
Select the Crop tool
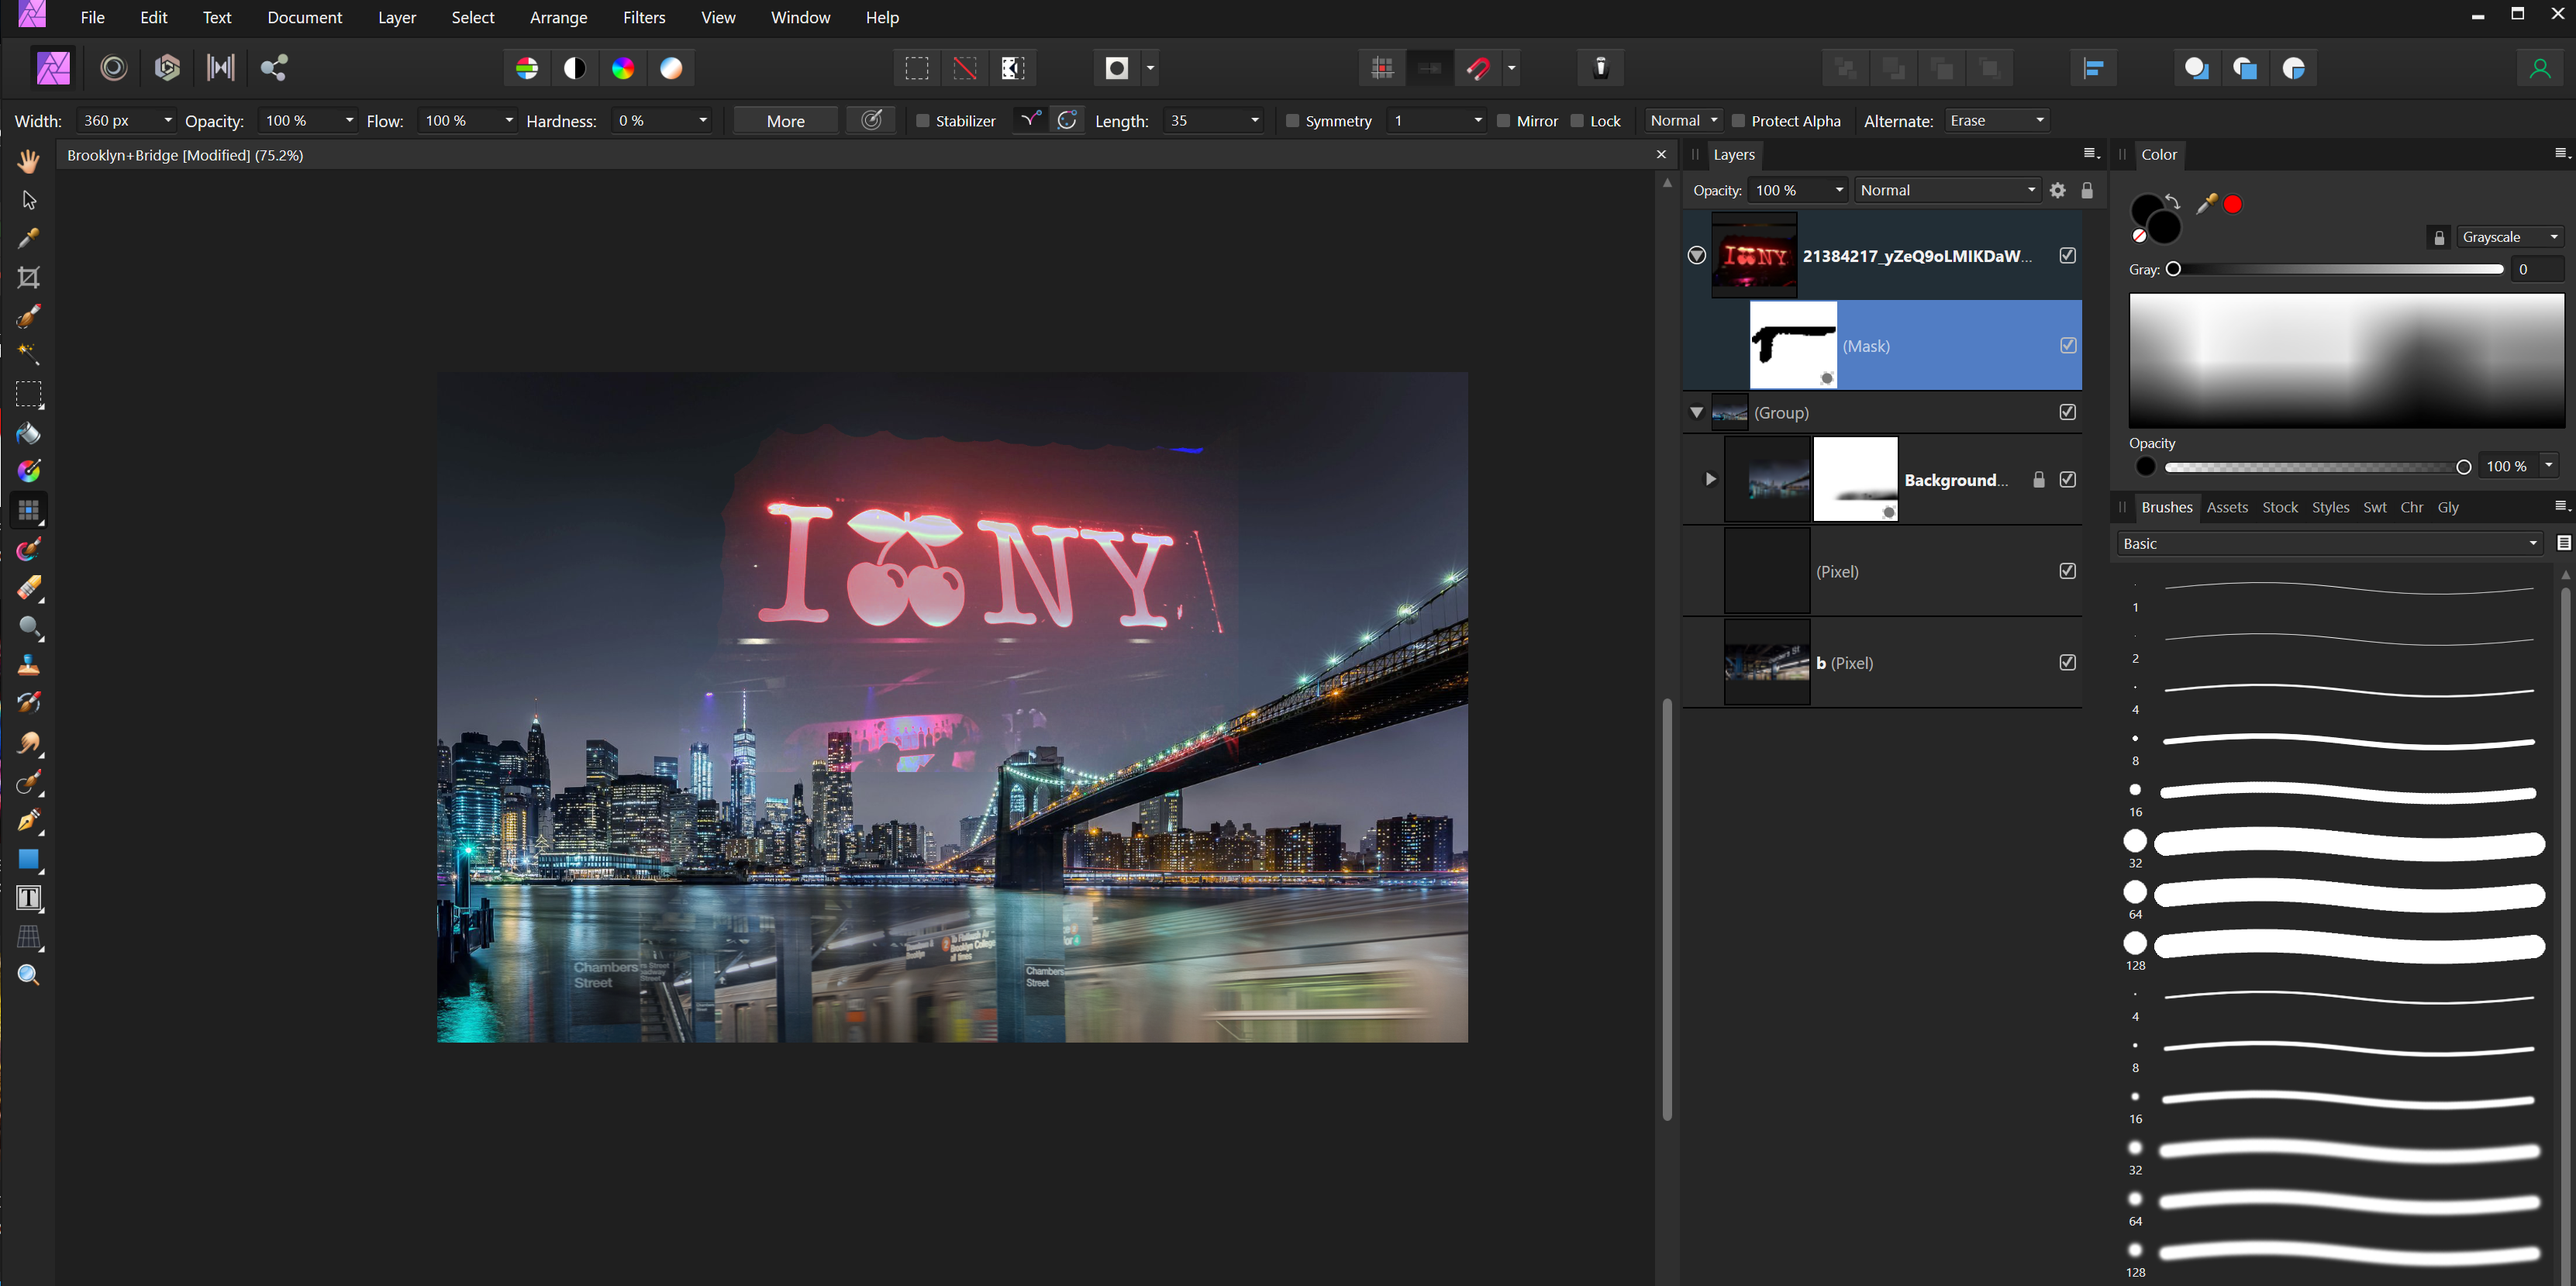[29, 277]
